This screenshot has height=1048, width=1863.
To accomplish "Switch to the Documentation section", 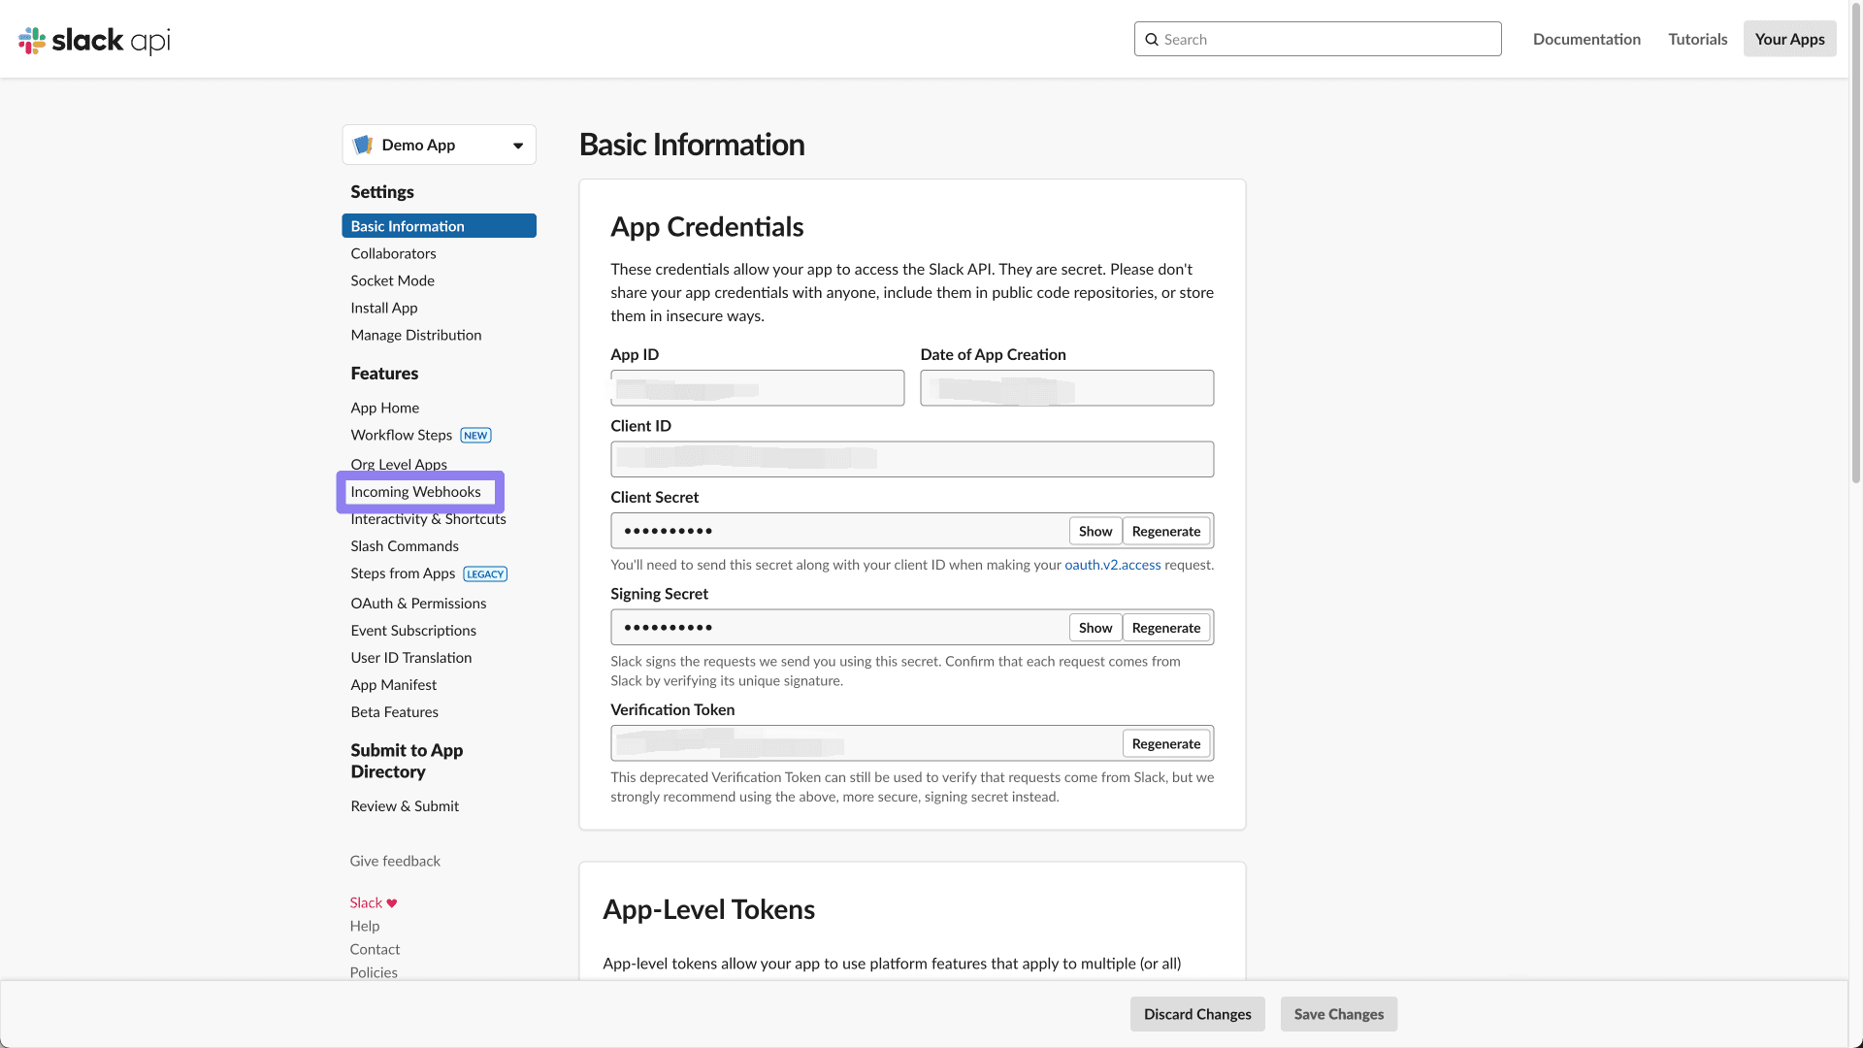I will (x=1586, y=39).
